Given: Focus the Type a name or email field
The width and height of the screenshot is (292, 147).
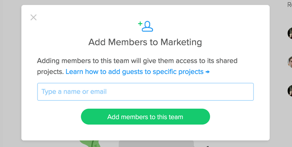Looking at the screenshot, I should (x=145, y=92).
